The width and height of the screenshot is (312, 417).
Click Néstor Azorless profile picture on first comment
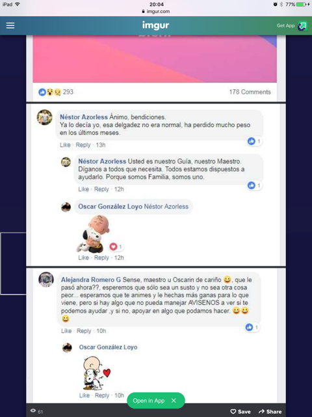45,117
